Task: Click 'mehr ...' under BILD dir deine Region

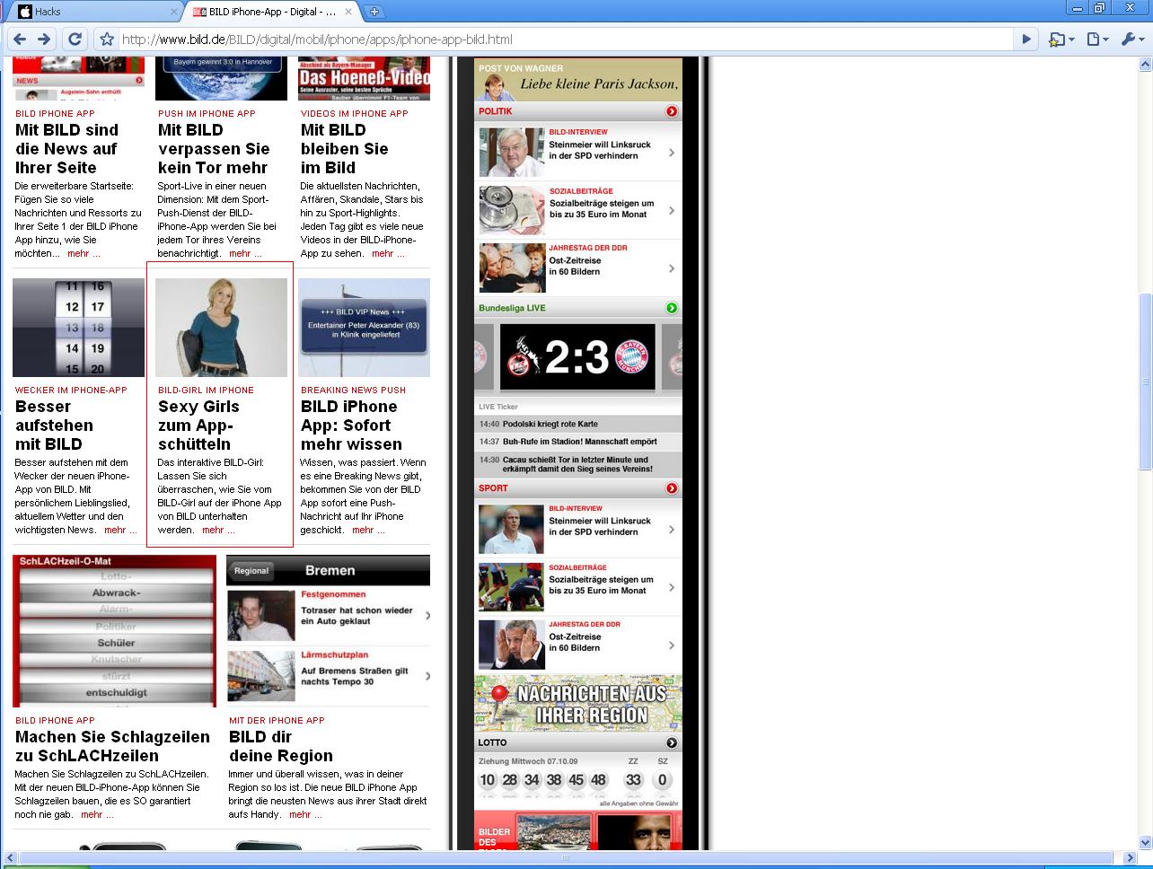Action: [x=305, y=814]
